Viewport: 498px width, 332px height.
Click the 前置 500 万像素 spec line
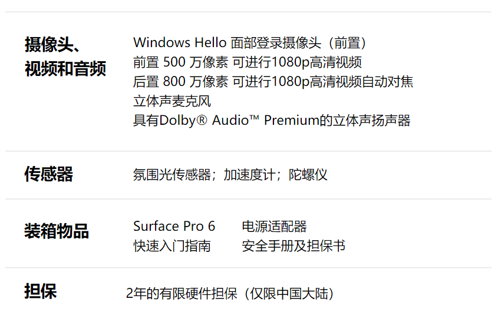tap(248, 62)
